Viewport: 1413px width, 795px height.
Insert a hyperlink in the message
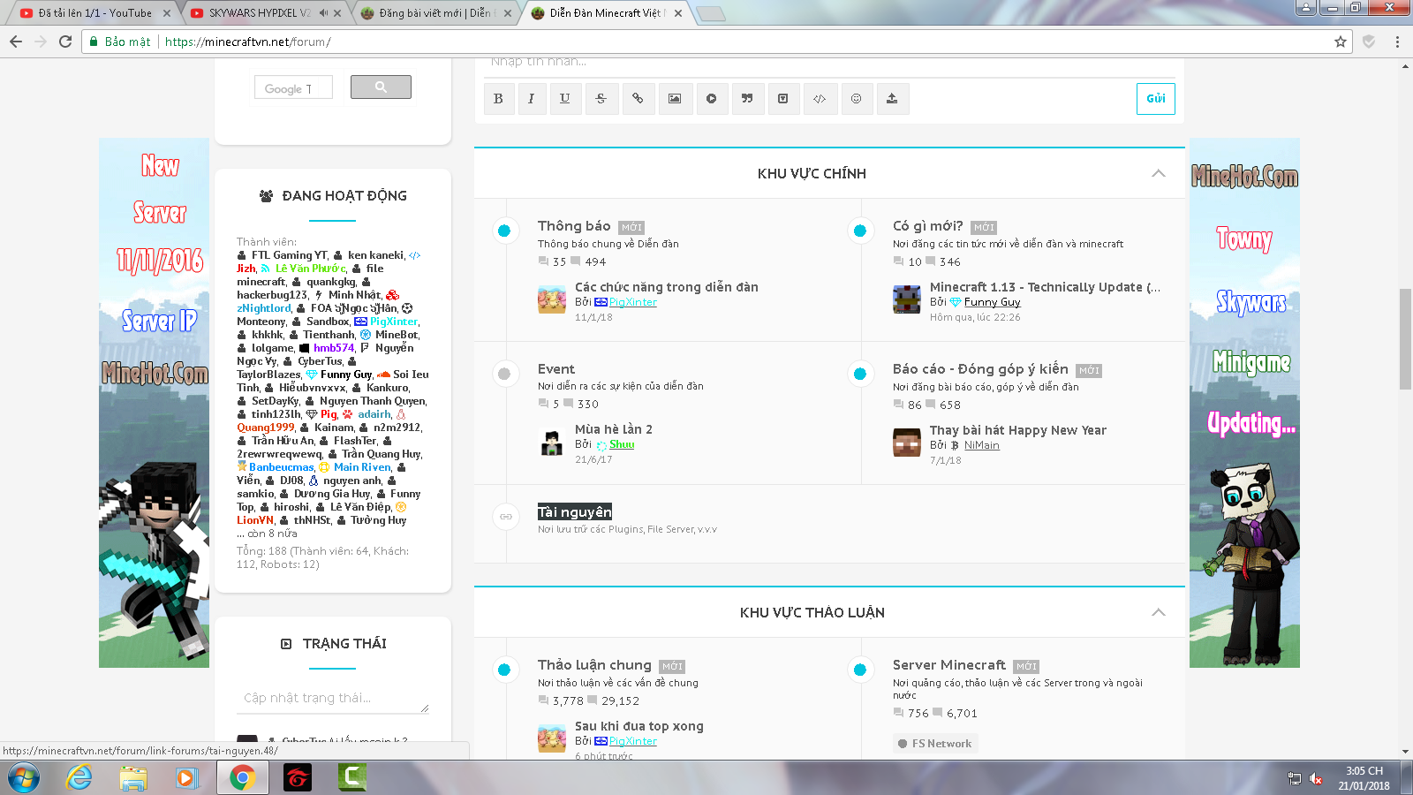638,99
